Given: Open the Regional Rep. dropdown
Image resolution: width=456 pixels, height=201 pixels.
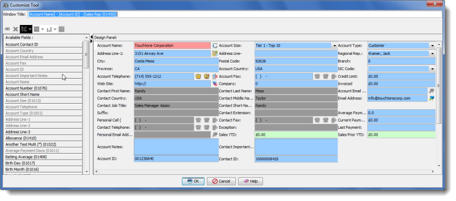Looking at the screenshot, I should (433, 54).
